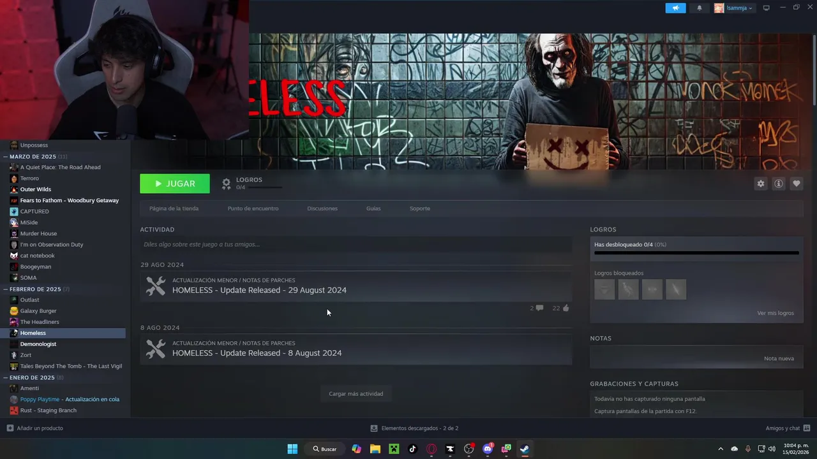Select fourth locked achievement thumbnail
Image resolution: width=817 pixels, height=459 pixels.
pos(676,289)
